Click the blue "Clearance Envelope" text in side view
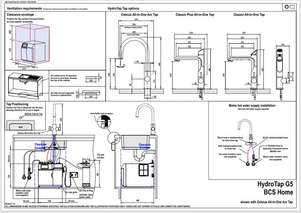 pyautogui.click(x=145, y=146)
